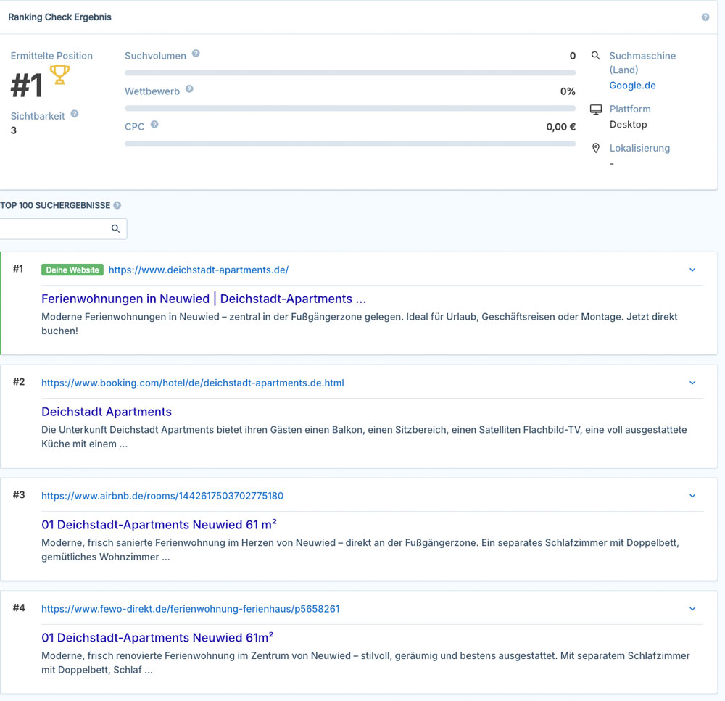Click the CPC help question mark icon
Image resolution: width=725 pixels, height=701 pixels.
pyautogui.click(x=154, y=125)
